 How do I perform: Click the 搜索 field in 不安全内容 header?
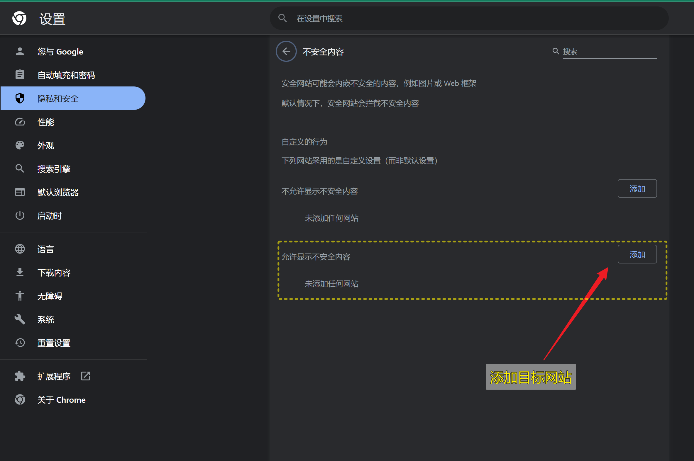pos(609,52)
